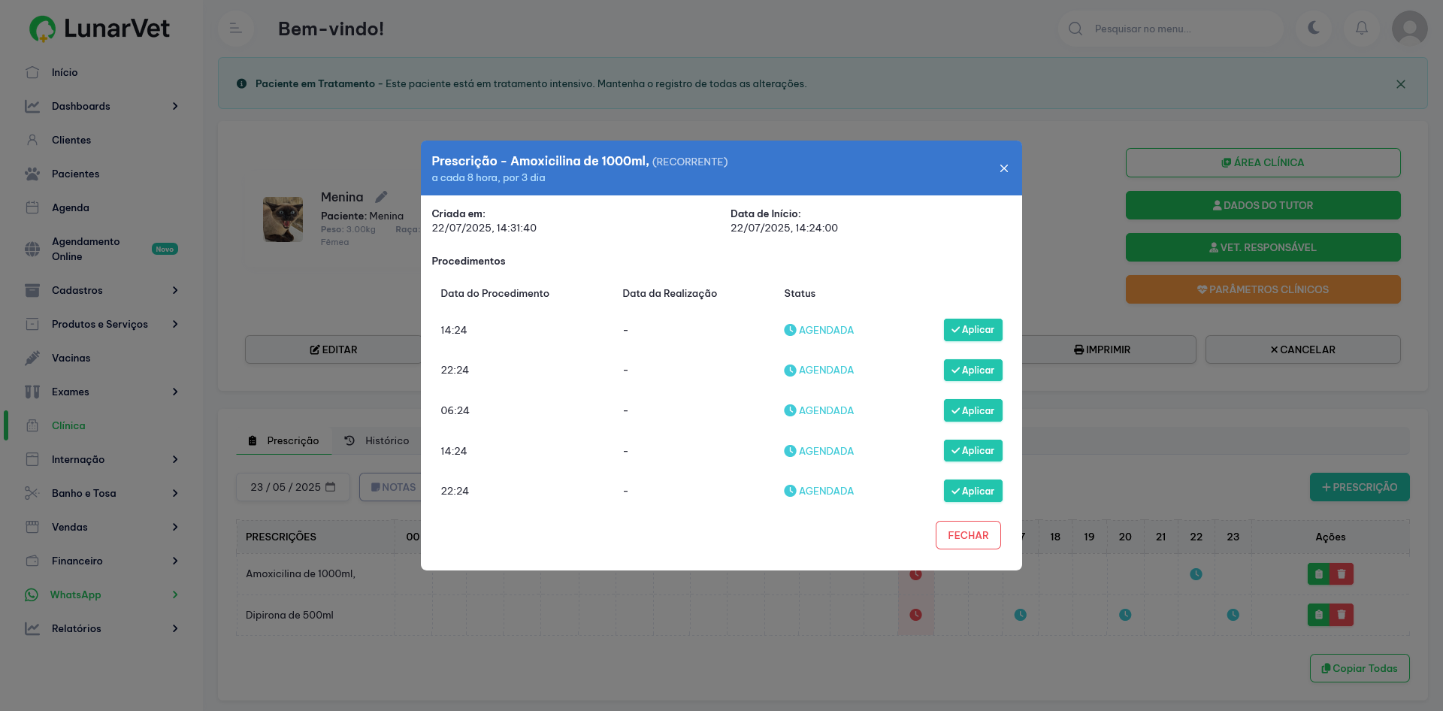The image size is (1443, 711).
Task: Expand Produtos e Serviços chevron
Action: click(x=175, y=324)
